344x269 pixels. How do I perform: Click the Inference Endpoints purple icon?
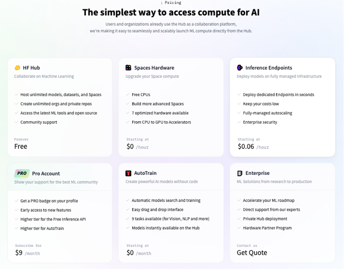[240, 68]
